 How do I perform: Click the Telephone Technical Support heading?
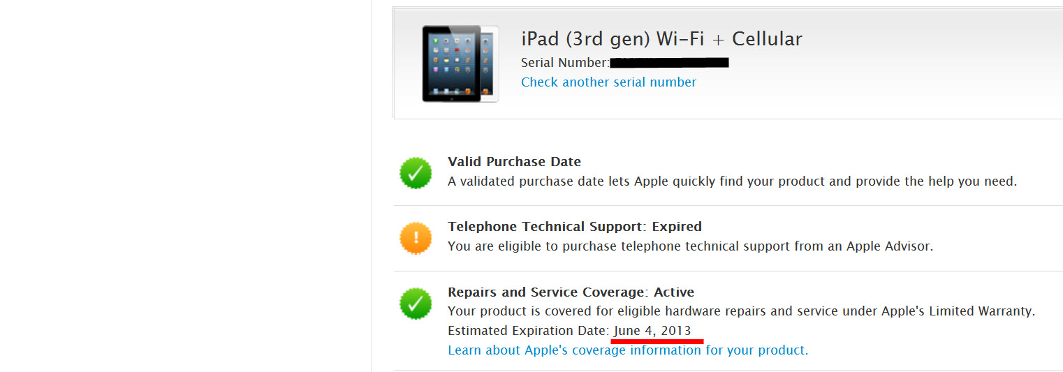click(x=545, y=227)
